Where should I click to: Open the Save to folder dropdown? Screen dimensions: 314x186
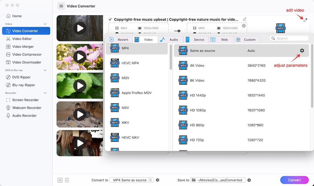coord(218,180)
